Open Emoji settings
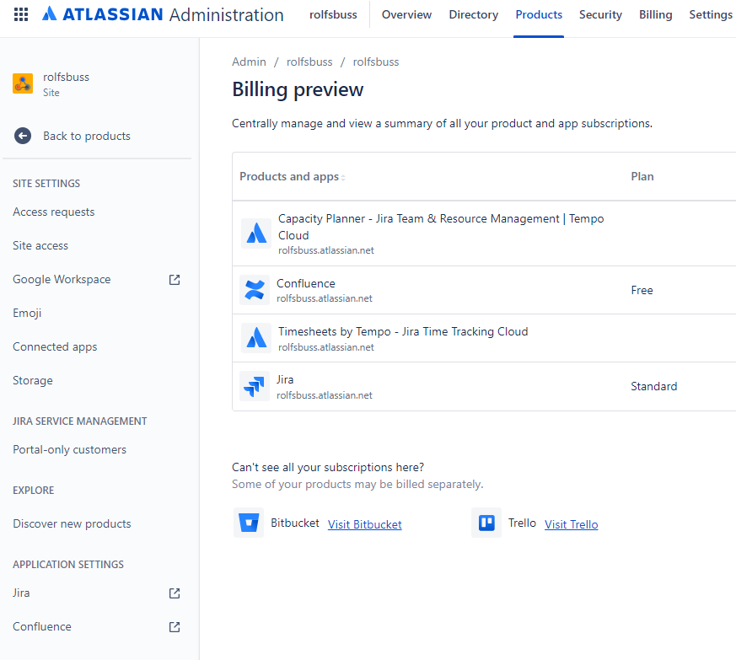 point(27,313)
